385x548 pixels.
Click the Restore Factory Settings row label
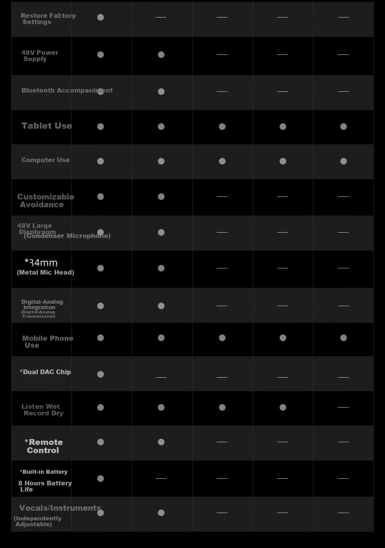click(x=48, y=19)
